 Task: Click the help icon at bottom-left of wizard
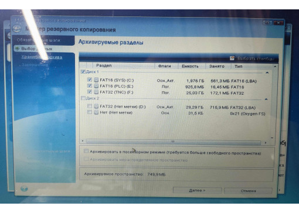tap(24, 188)
